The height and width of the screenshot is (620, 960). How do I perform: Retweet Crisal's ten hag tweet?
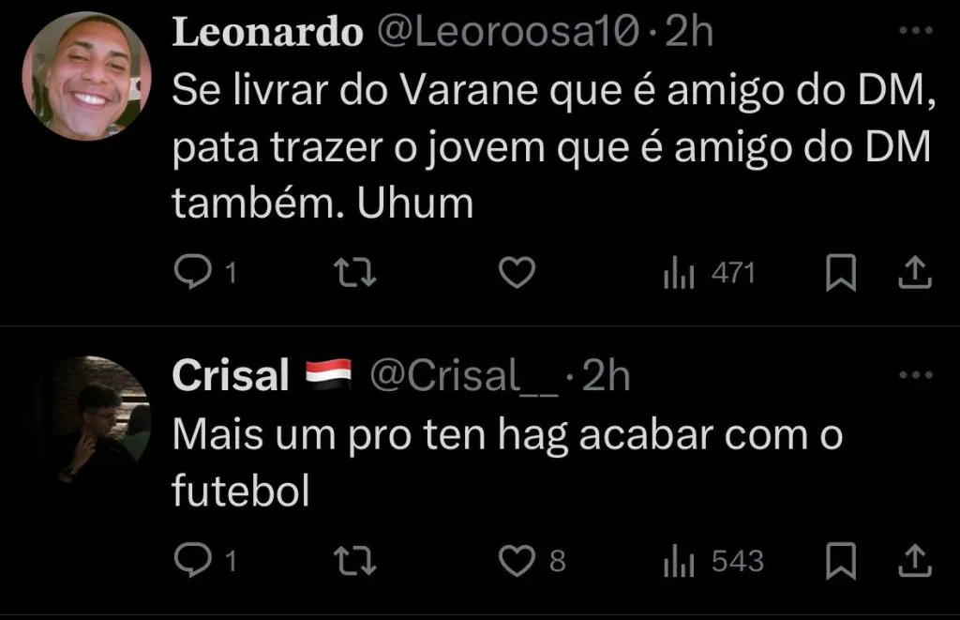click(356, 561)
